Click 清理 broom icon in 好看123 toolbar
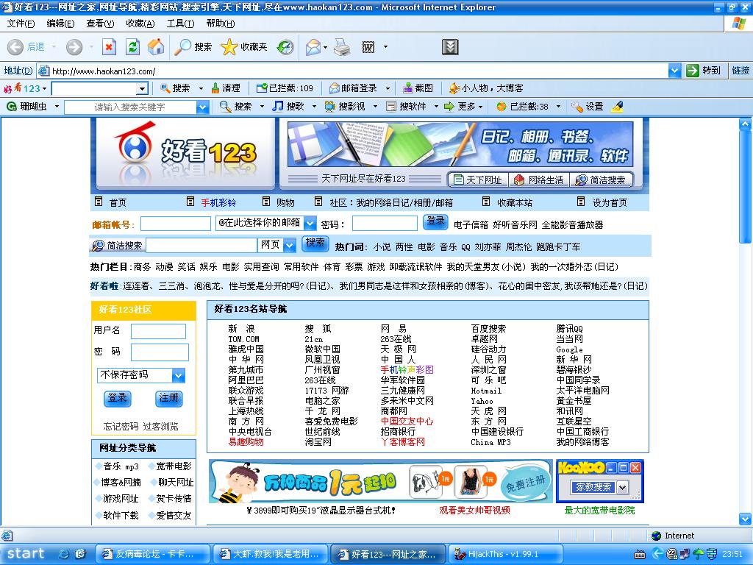Viewport: 753px width, 565px height. pos(226,88)
